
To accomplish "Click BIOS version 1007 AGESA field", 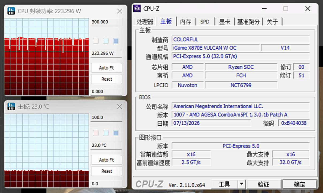I will click(x=241, y=115).
